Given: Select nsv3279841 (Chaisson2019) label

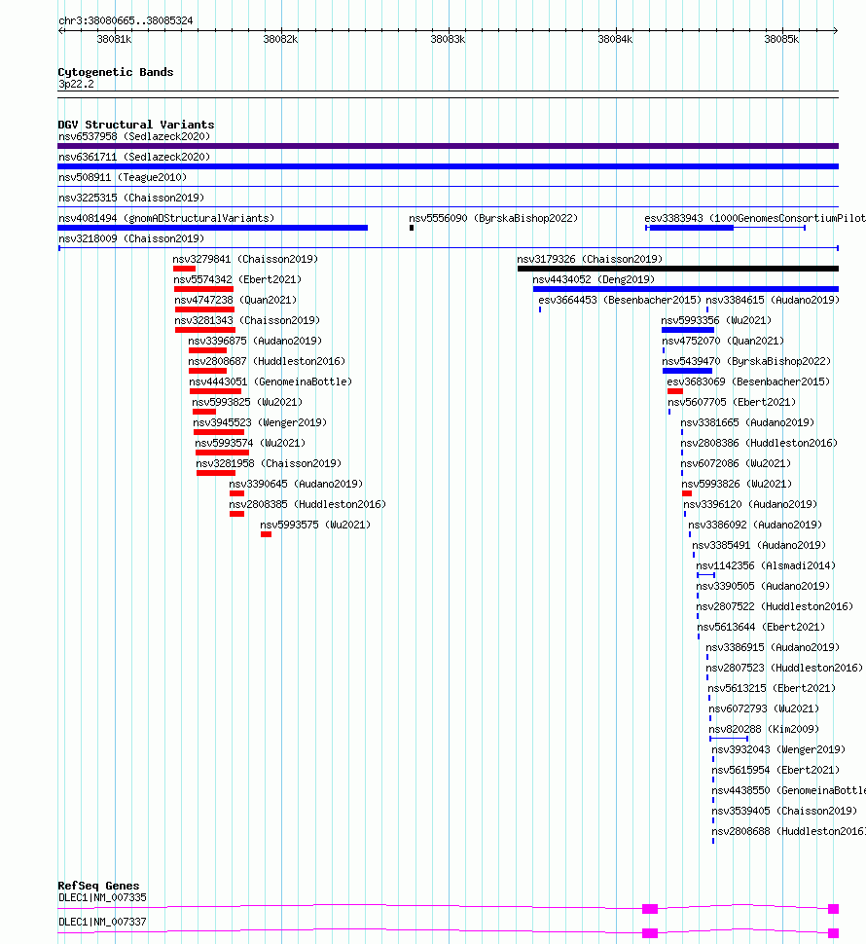Looking at the screenshot, I should point(245,260).
